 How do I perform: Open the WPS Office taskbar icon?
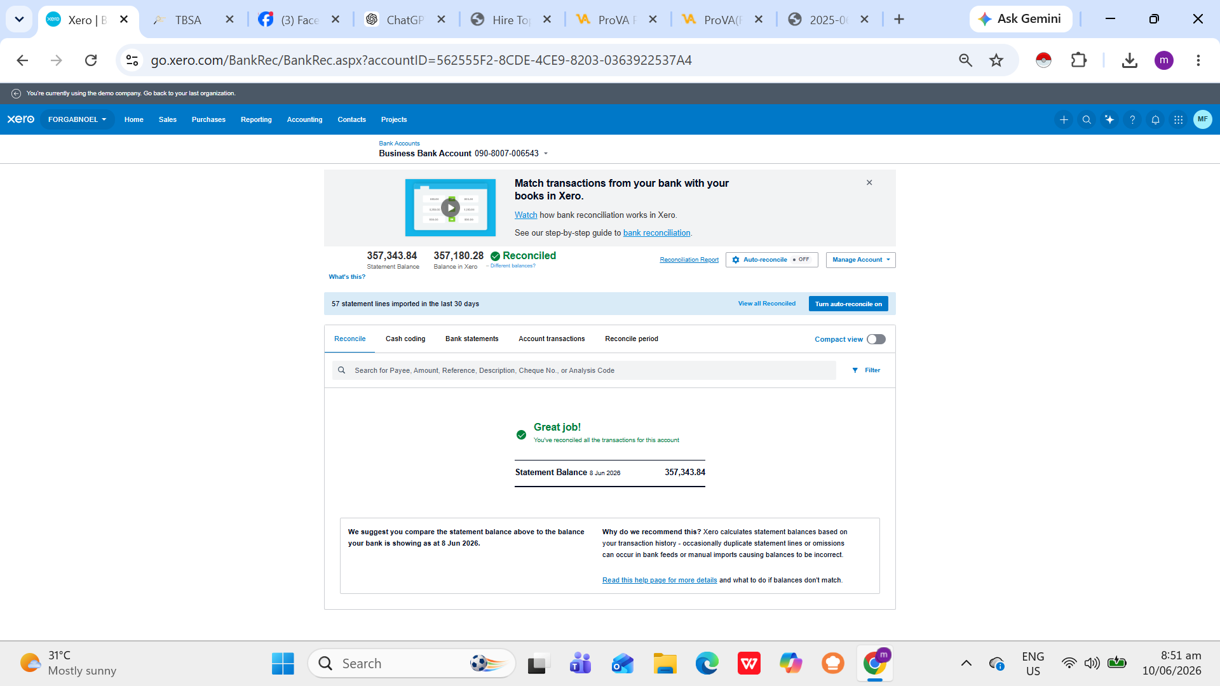(x=749, y=664)
